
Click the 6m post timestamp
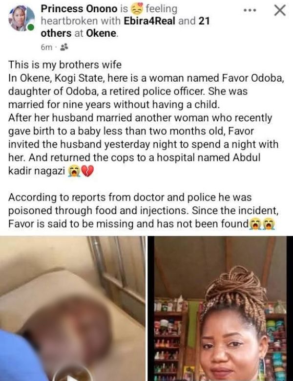click(x=46, y=47)
